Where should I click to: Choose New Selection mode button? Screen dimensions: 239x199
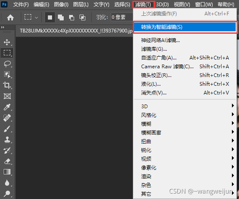50,17
